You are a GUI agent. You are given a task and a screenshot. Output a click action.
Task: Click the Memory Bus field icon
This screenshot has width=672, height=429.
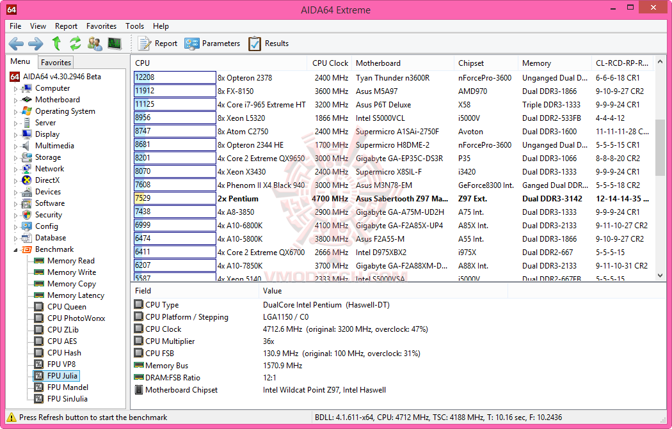point(138,365)
